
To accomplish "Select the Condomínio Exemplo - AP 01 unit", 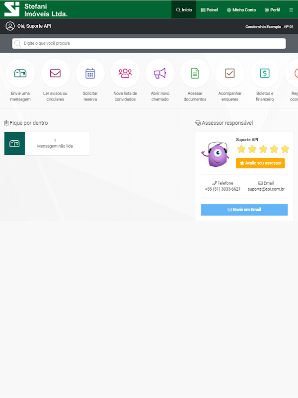I will 269,27.
